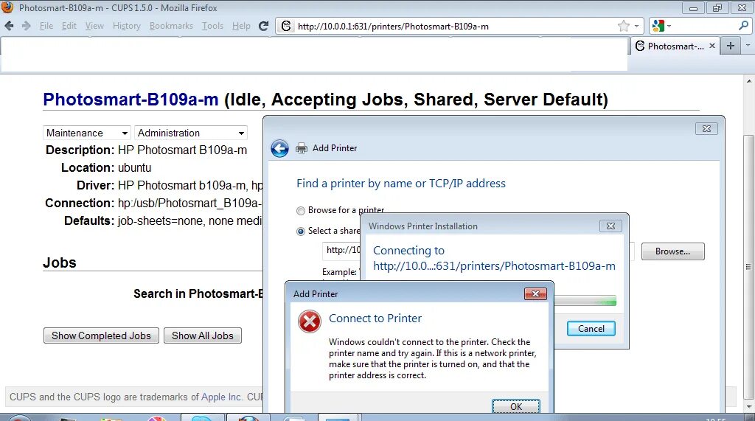Viewport: 755px width, 421px height.
Task: Minimize the Firefox window
Action: click(x=693, y=7)
